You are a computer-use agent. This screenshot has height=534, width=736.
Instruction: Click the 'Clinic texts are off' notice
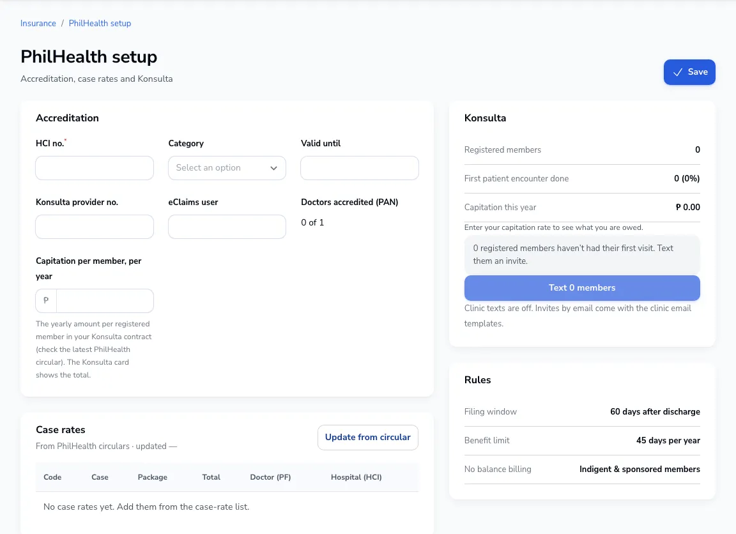tap(578, 316)
